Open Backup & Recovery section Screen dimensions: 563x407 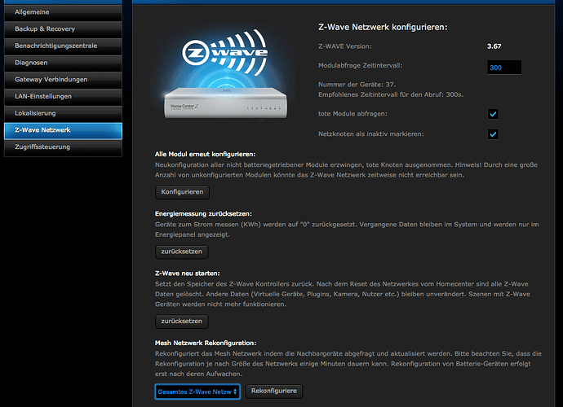pos(63,29)
